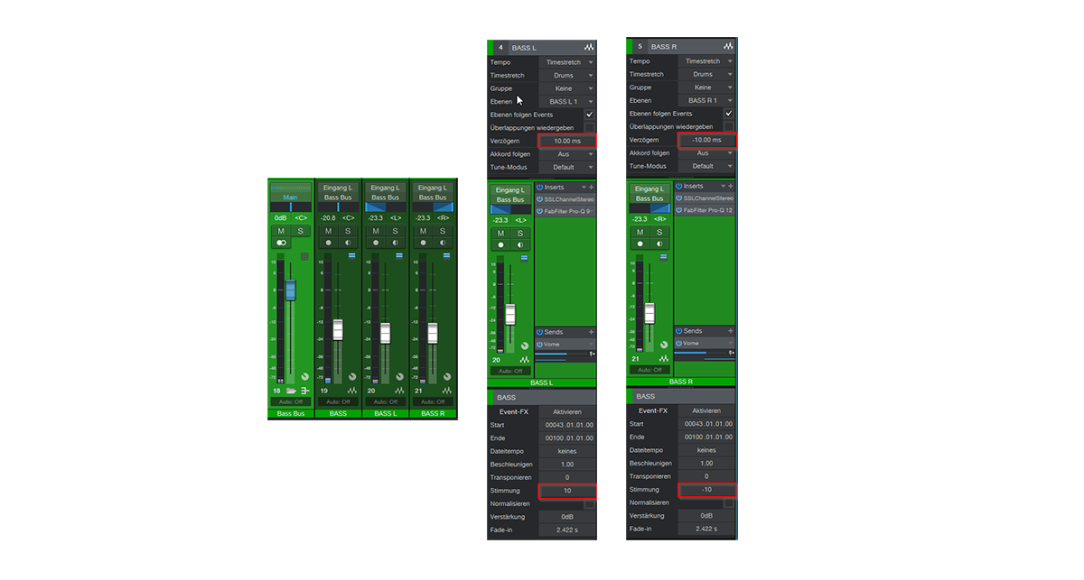Click Auto: Off on Bass Bus channel
1084x580 pixels.
291,401
